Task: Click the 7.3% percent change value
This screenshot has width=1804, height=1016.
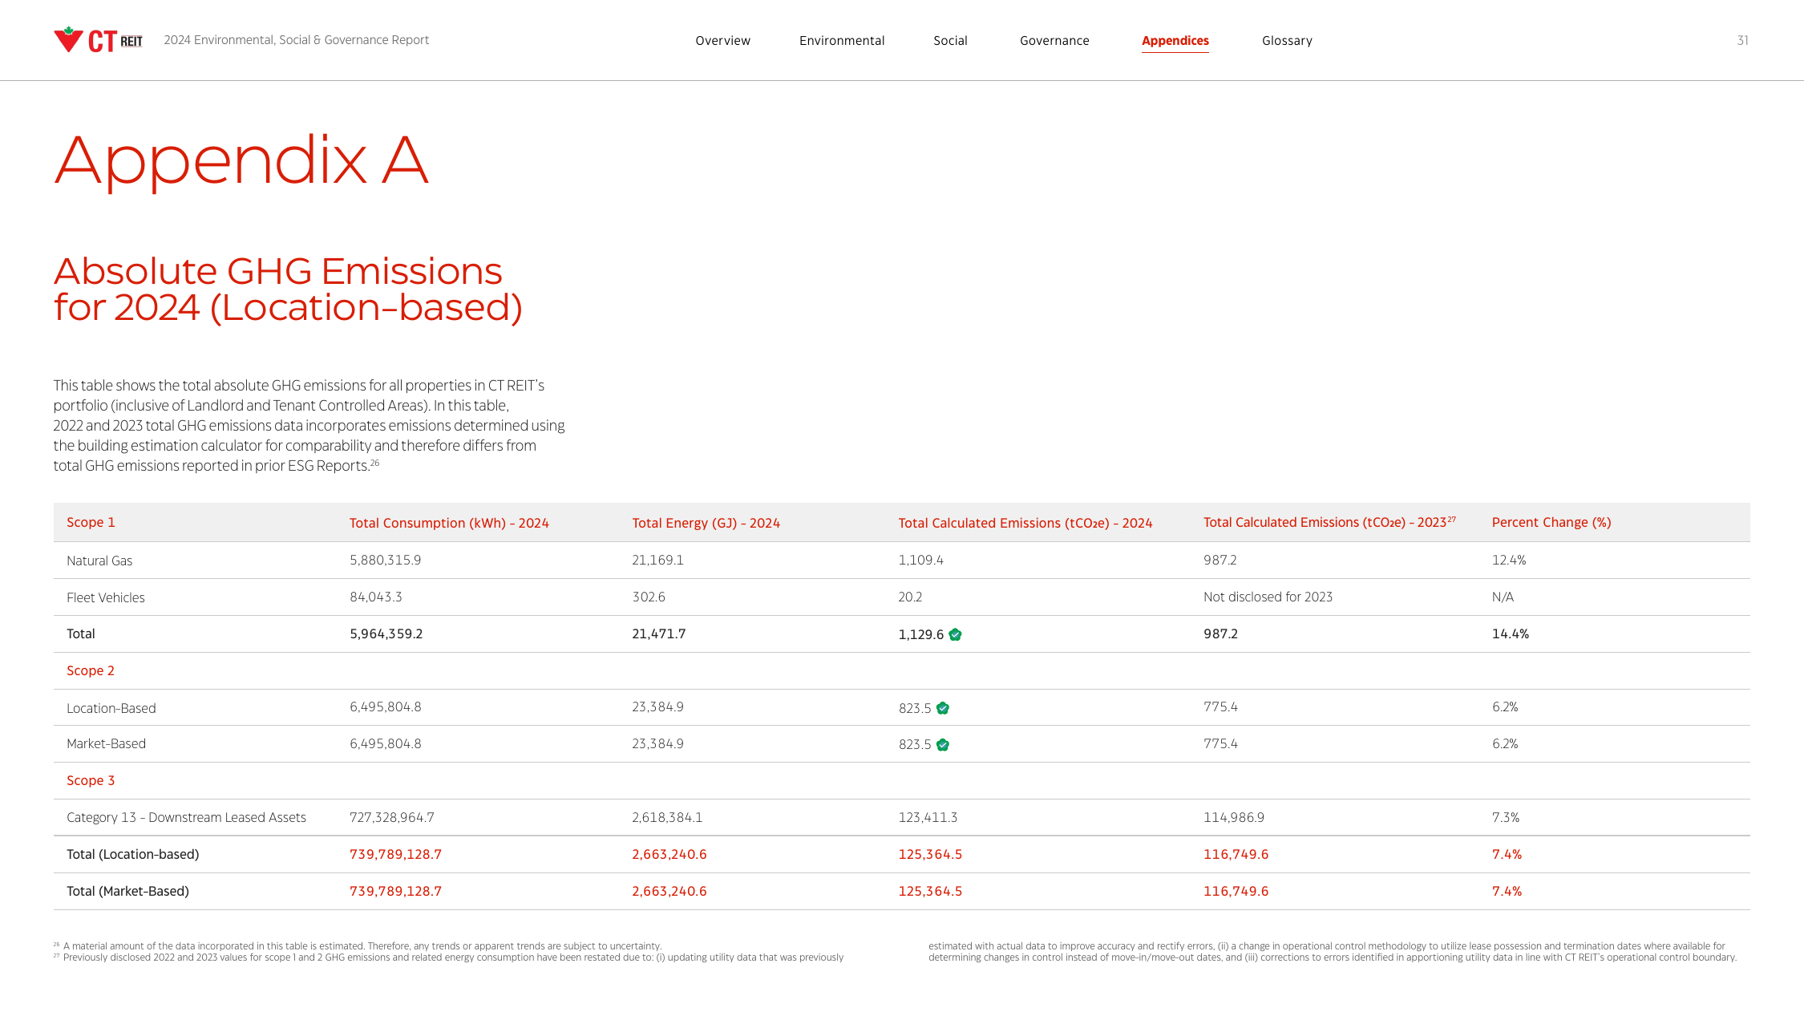Action: point(1505,817)
